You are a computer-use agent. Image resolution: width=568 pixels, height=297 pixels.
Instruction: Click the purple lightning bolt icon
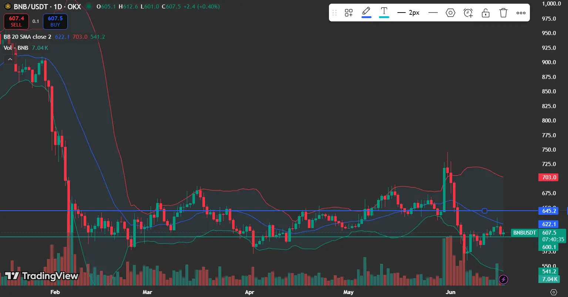(503, 280)
